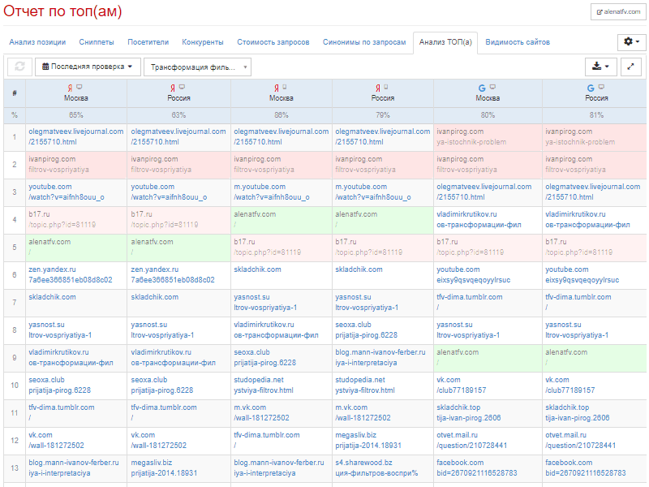
Task: Click the Yandex logo in the 86% Москва column
Action: coord(277,88)
